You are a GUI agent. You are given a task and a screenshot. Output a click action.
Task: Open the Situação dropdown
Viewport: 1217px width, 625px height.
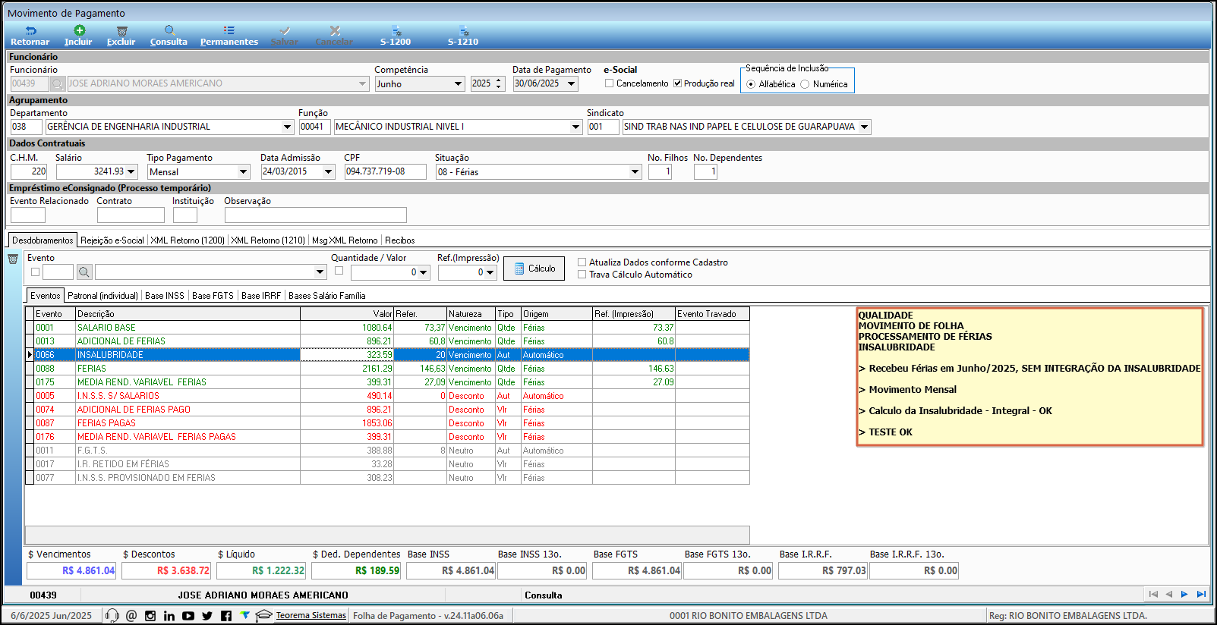635,172
